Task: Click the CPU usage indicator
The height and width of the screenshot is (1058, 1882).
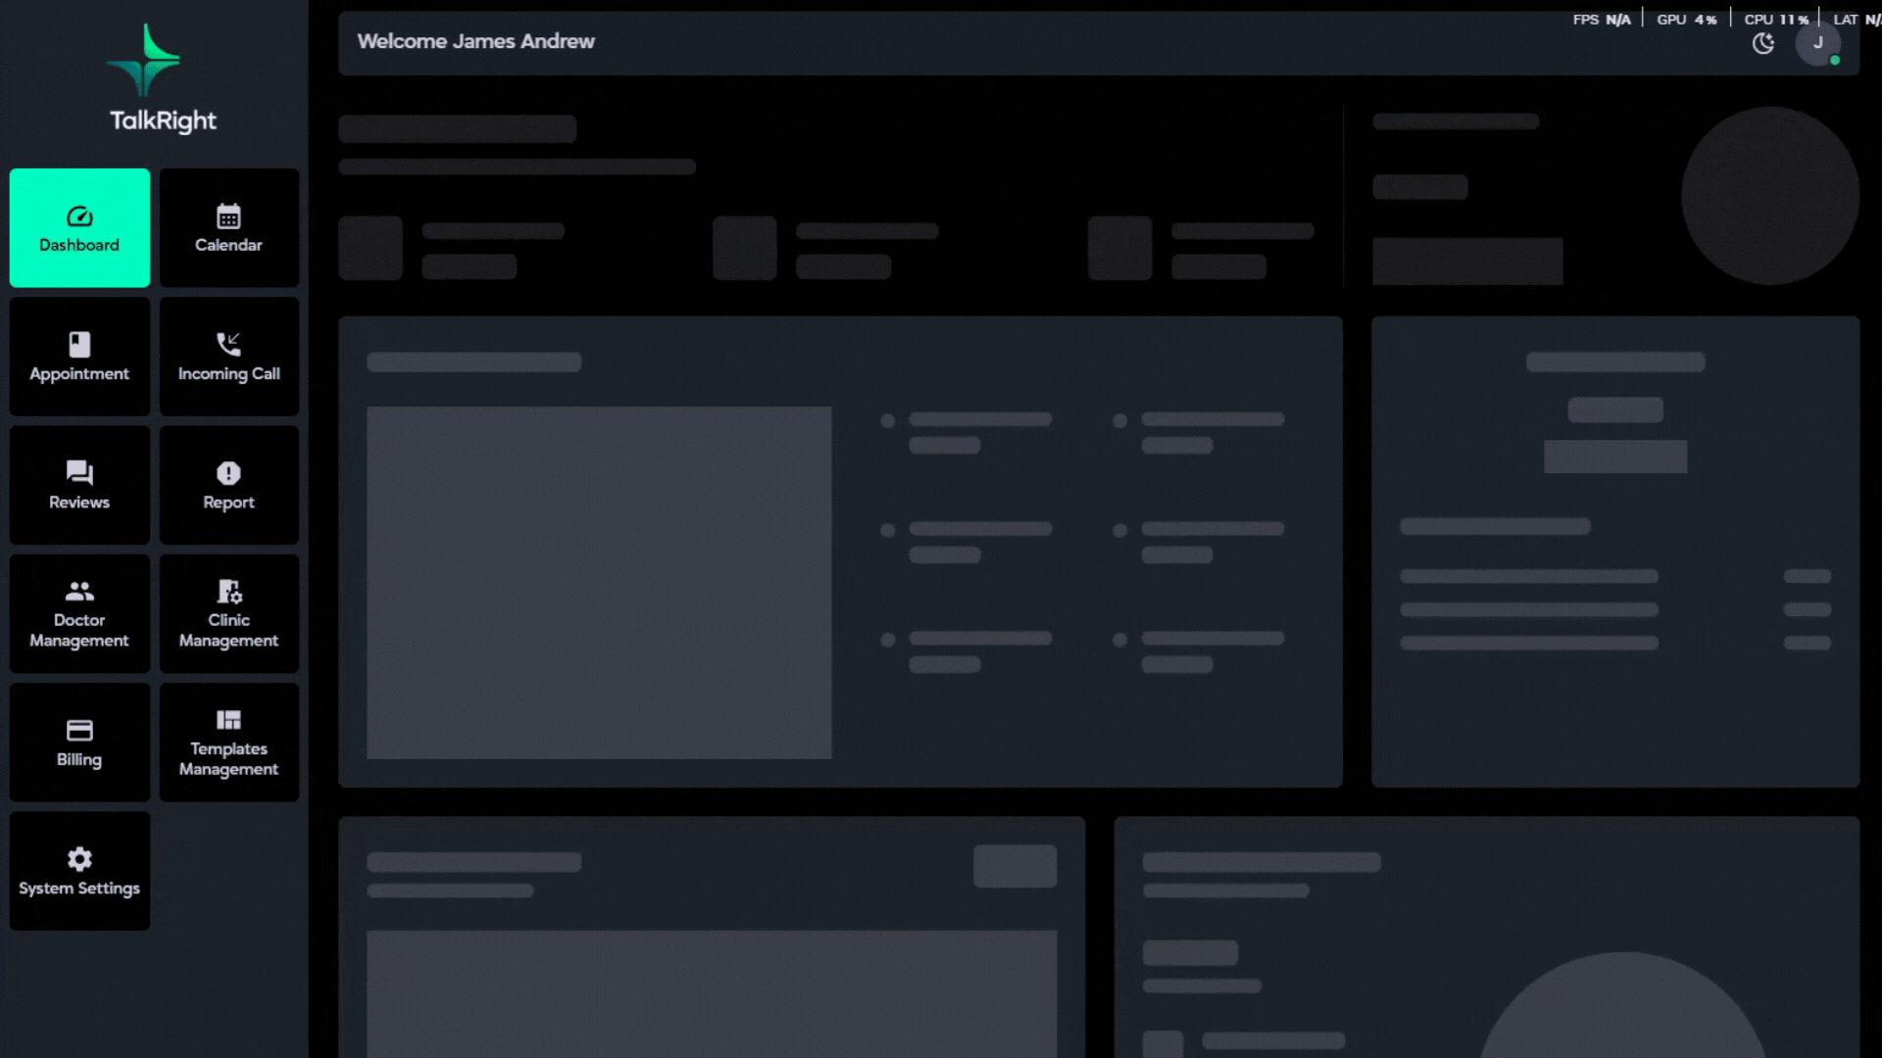Action: (x=1775, y=19)
